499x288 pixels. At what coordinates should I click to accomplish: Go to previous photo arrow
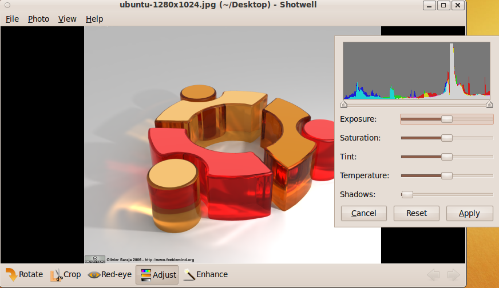click(x=433, y=275)
